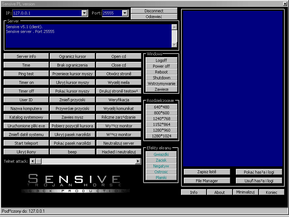Open the About dialog
Viewport: 289px width, 217px height.
(219, 192)
